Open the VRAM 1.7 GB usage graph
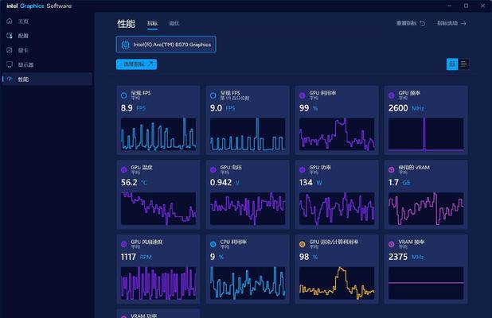This screenshot has height=318, width=492. pos(426,208)
